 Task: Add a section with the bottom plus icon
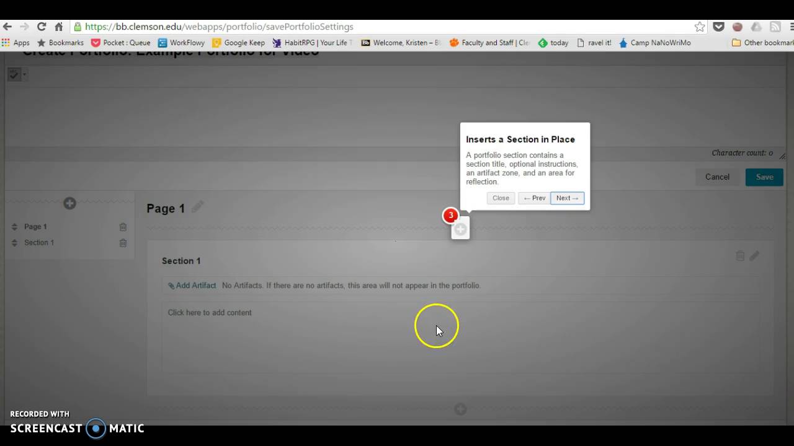tap(460, 409)
